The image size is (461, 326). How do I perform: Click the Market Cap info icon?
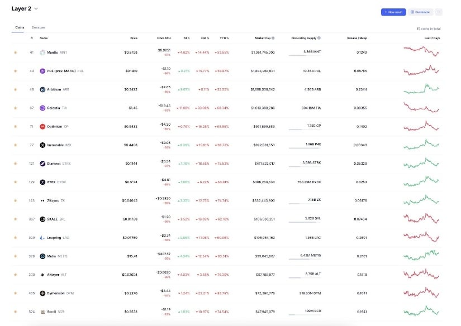click(x=273, y=38)
